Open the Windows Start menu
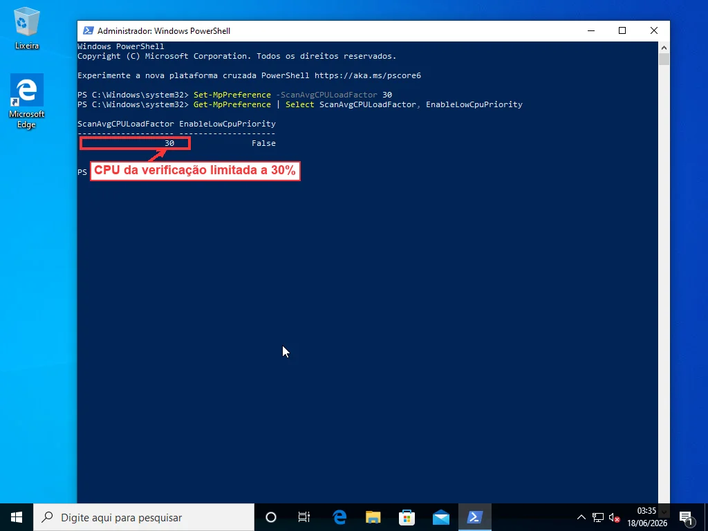708x531 pixels. click(x=17, y=517)
